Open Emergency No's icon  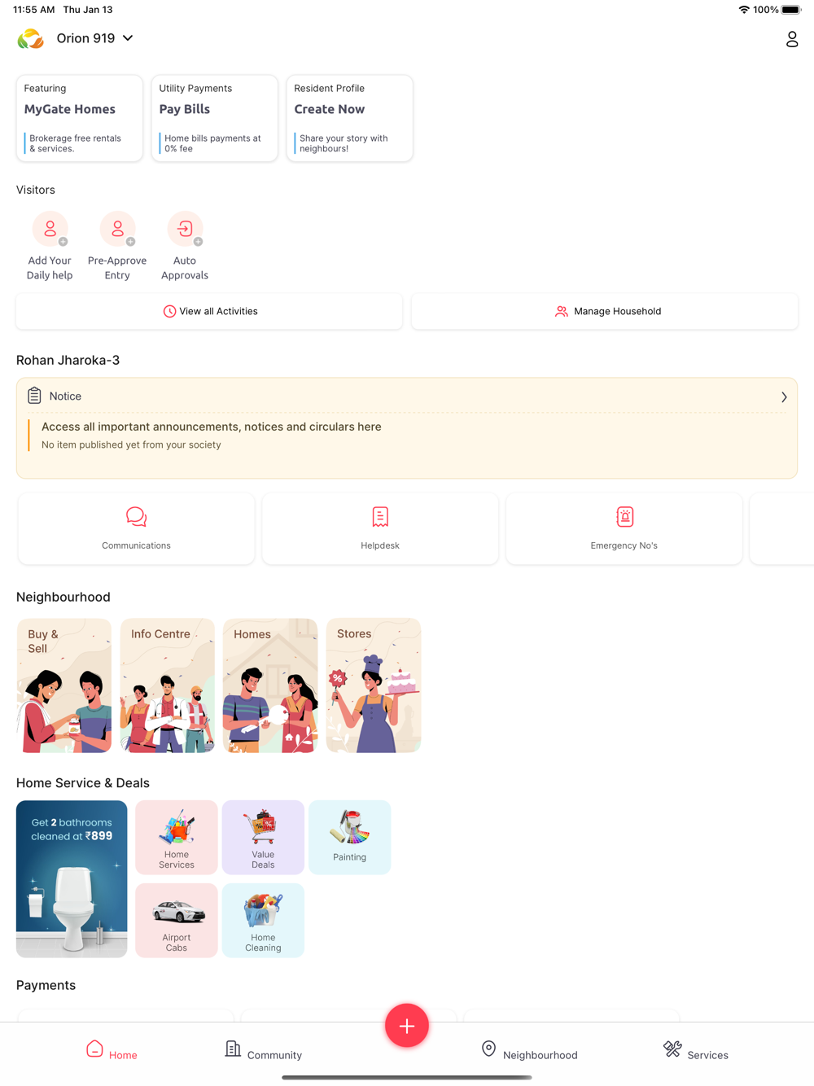pos(624,517)
